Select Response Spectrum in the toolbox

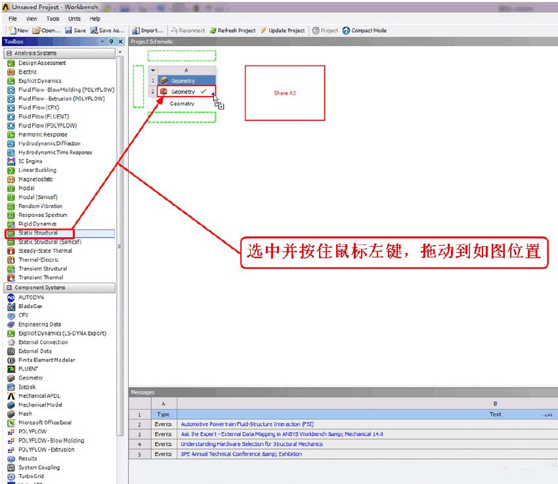click(x=43, y=215)
